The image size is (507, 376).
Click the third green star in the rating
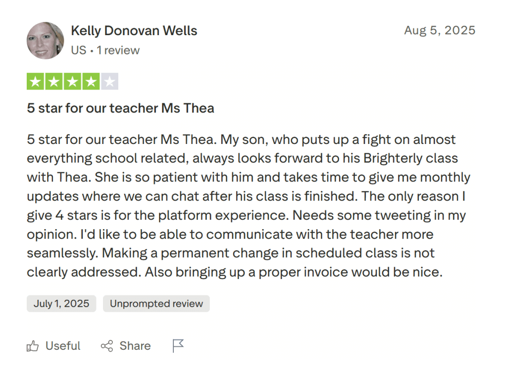73,81
